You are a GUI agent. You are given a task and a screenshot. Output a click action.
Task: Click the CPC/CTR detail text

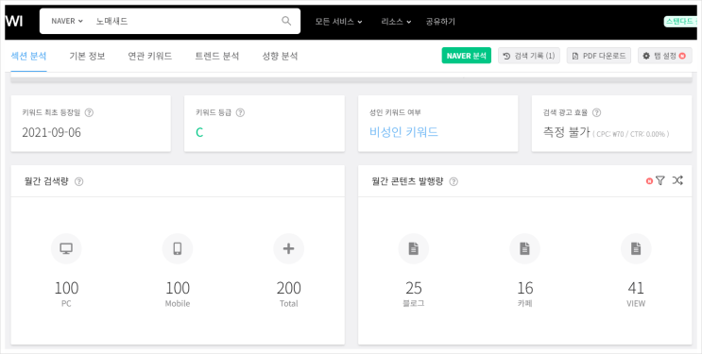(x=631, y=134)
